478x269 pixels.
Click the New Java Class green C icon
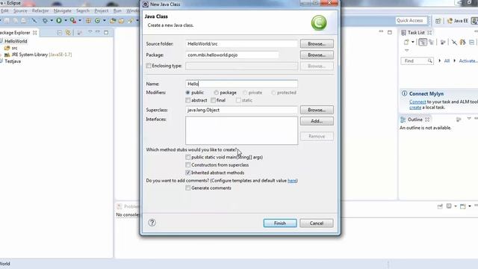97,21
